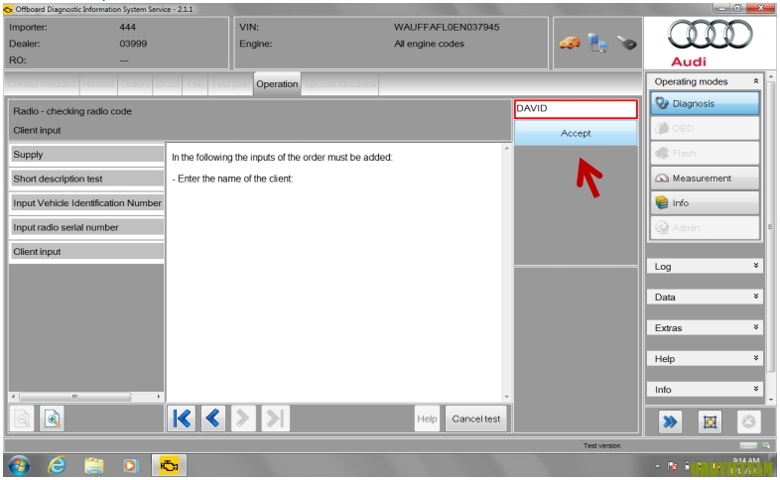Click the VIN value WAUFFAFL0EN037945

pyautogui.click(x=447, y=27)
